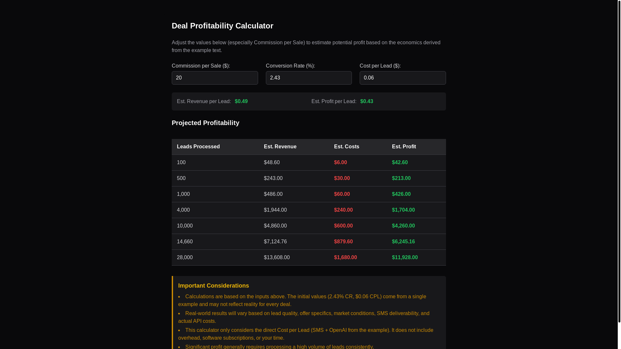Click the Projected Profitability heading
This screenshot has width=621, height=349.
[x=205, y=123]
